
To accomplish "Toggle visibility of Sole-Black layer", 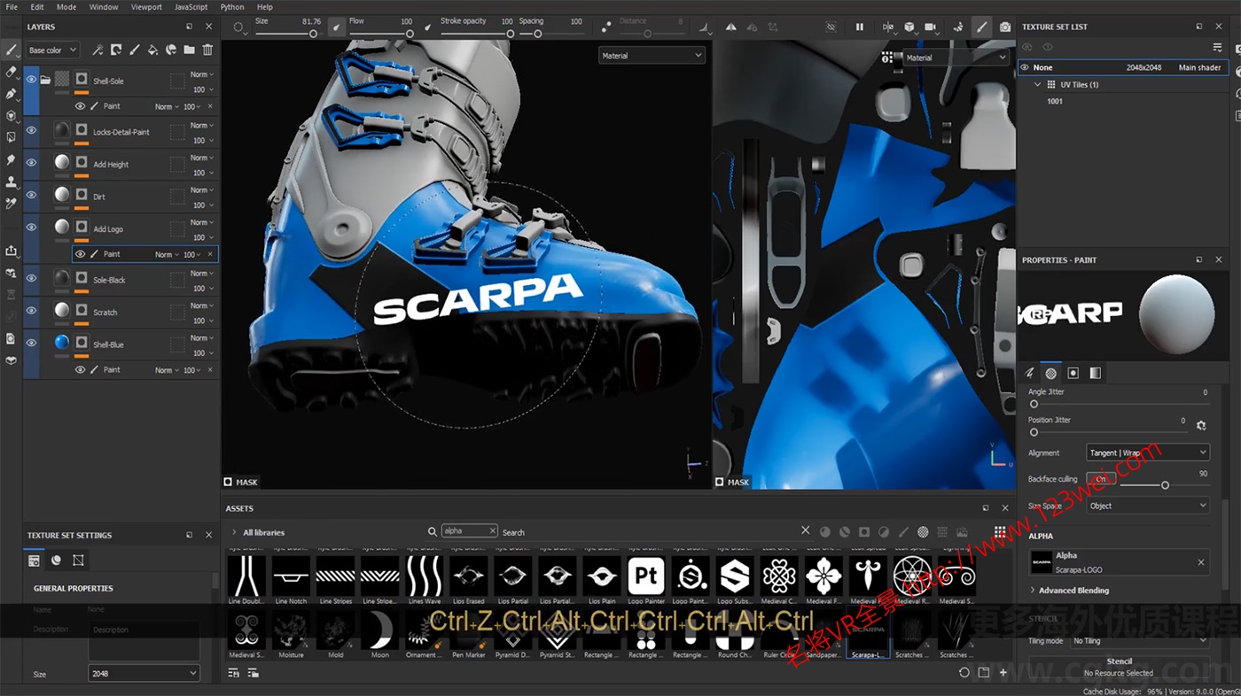I will point(31,278).
